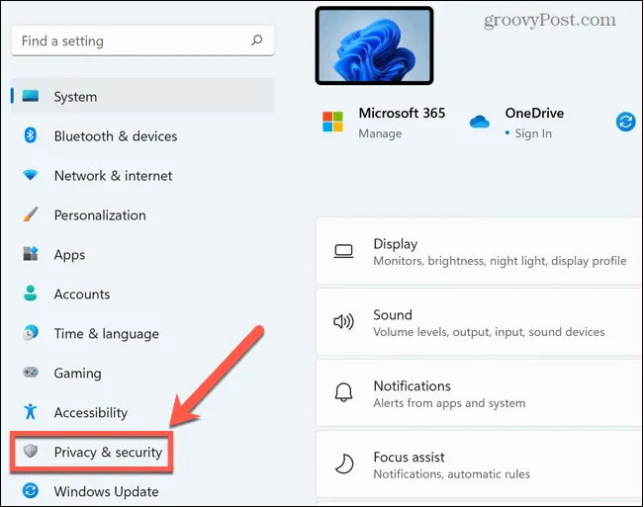Click the desktop wallpaper preview thumbnail
Viewport: 644px width, 507px height.
click(374, 45)
